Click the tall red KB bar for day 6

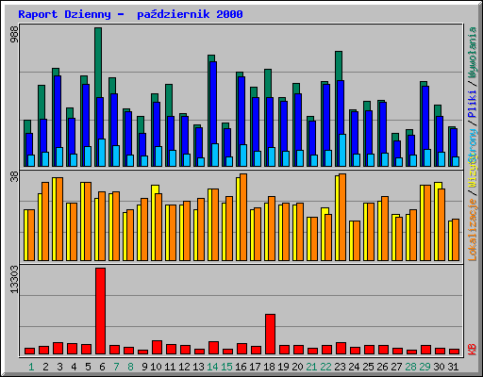coord(101,311)
